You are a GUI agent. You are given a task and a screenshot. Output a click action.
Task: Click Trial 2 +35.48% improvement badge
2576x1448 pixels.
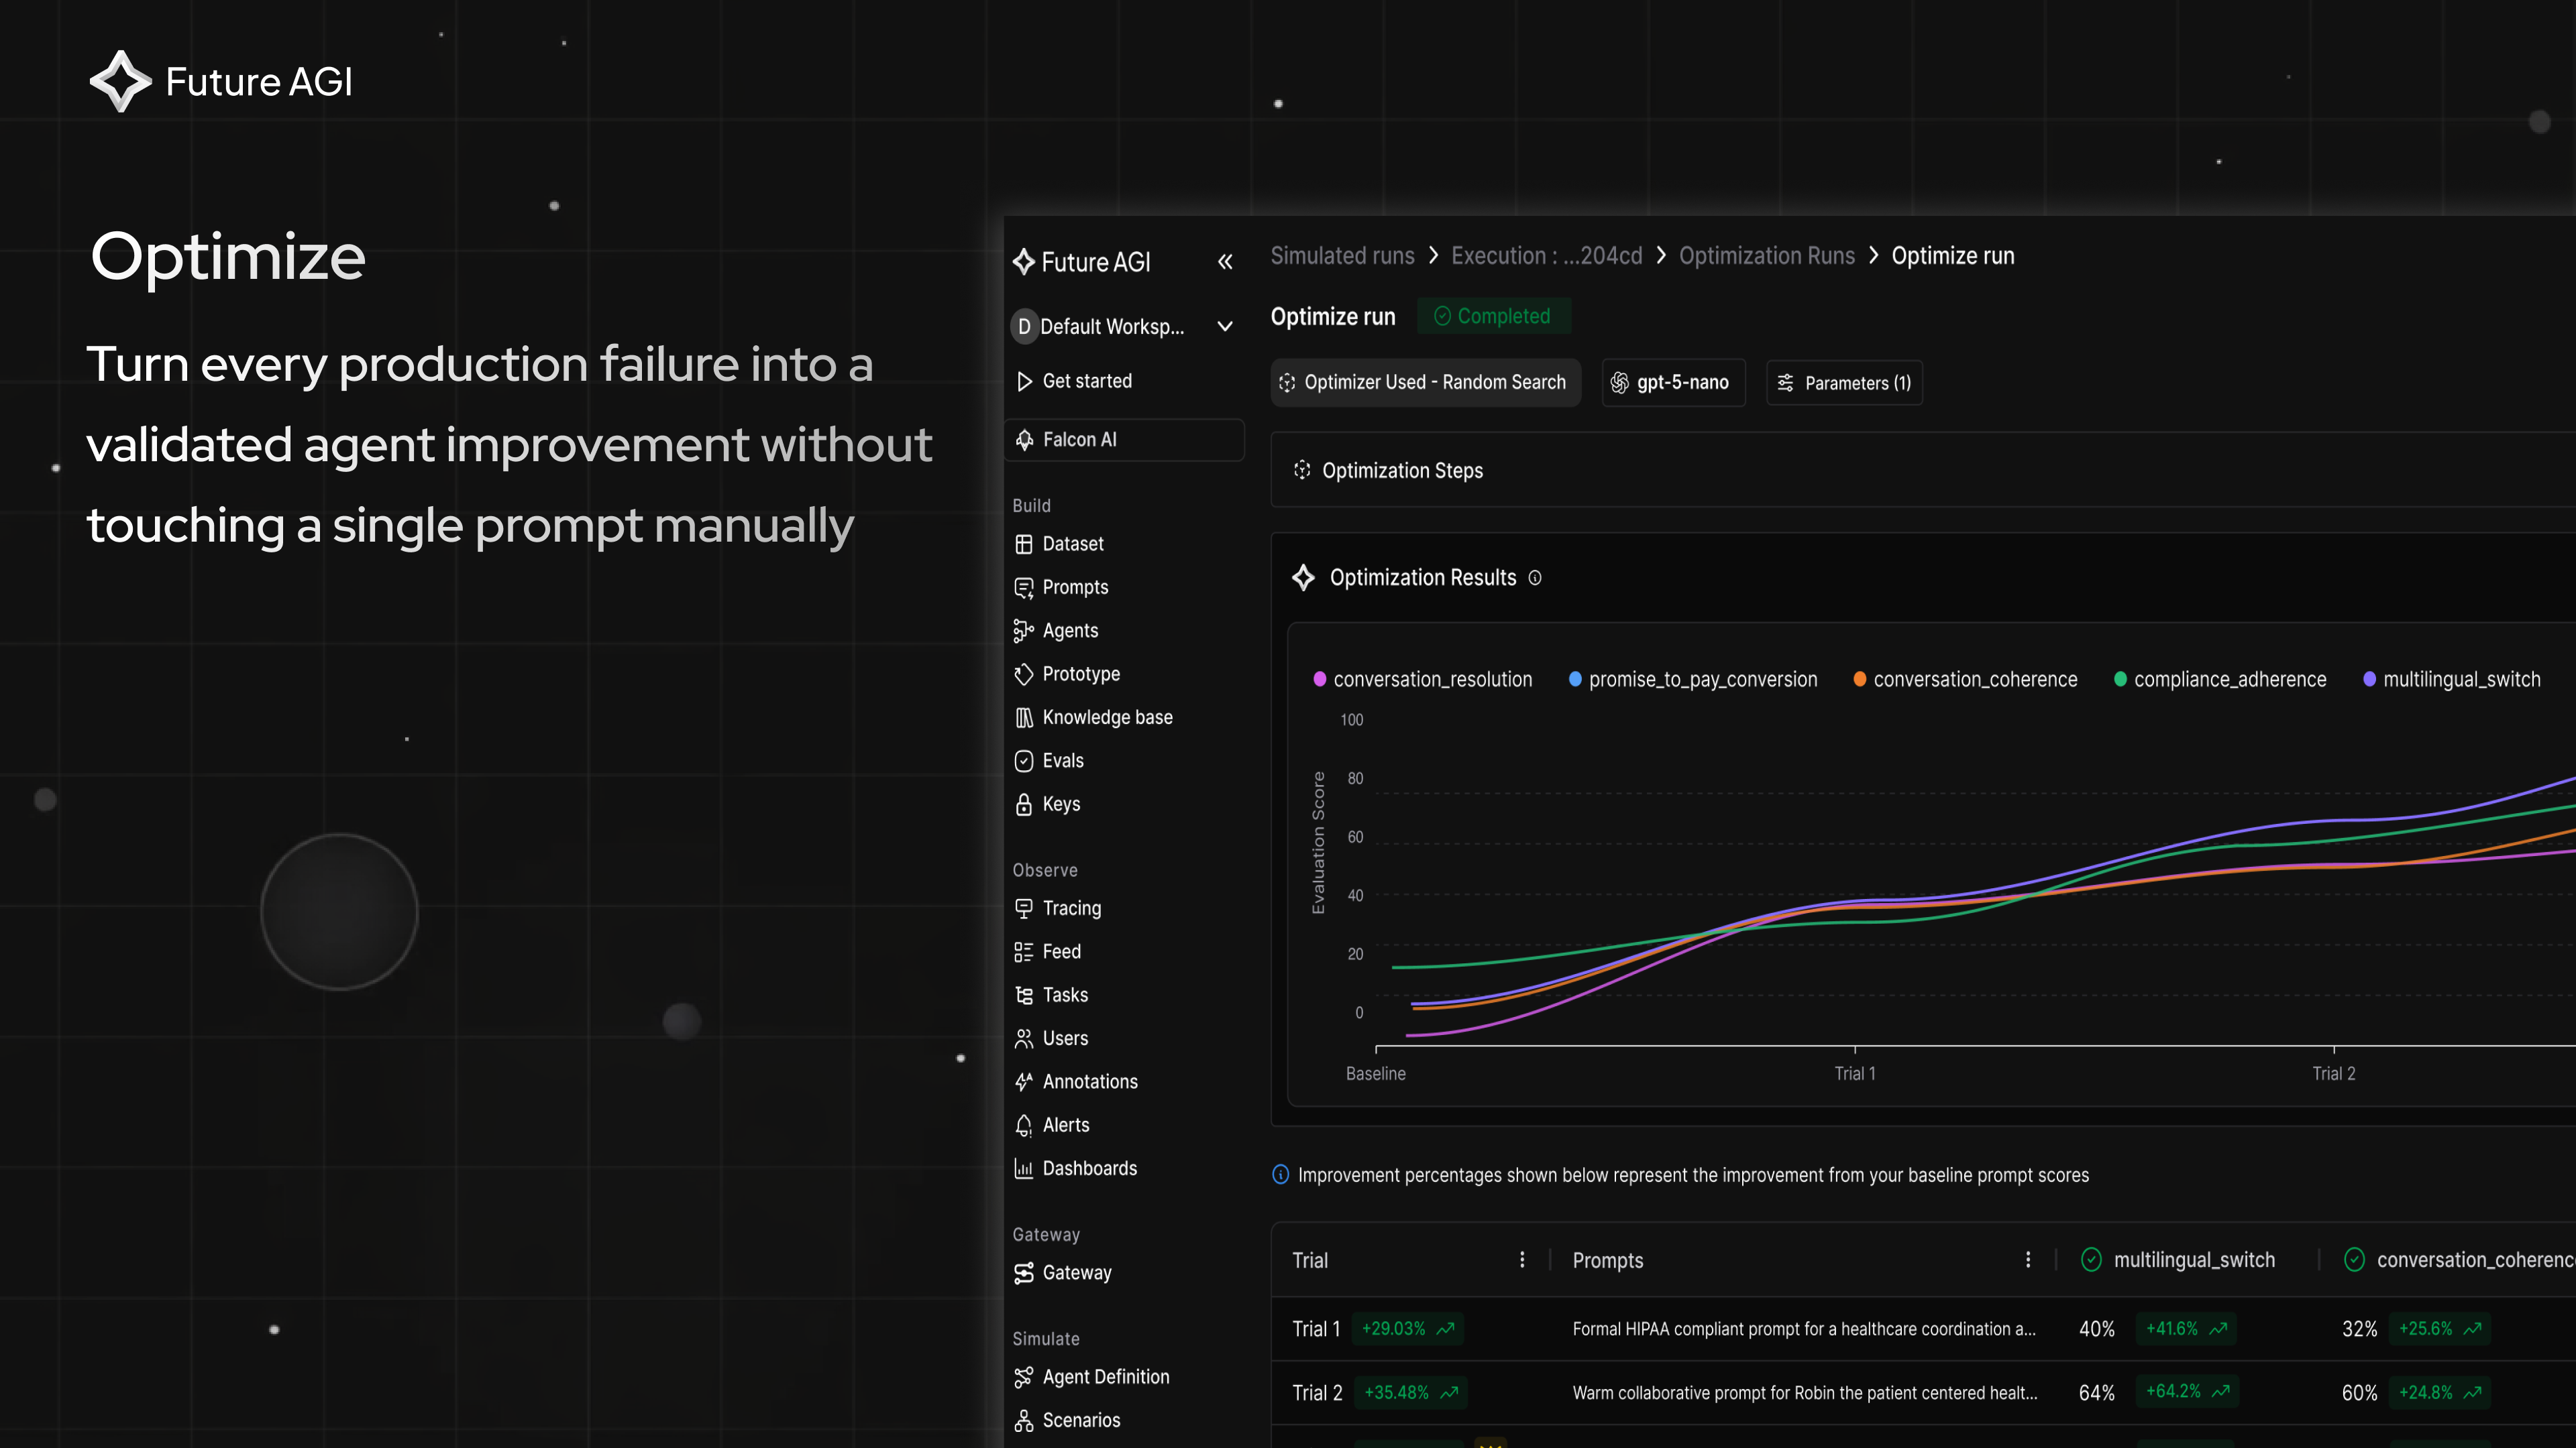[1410, 1393]
